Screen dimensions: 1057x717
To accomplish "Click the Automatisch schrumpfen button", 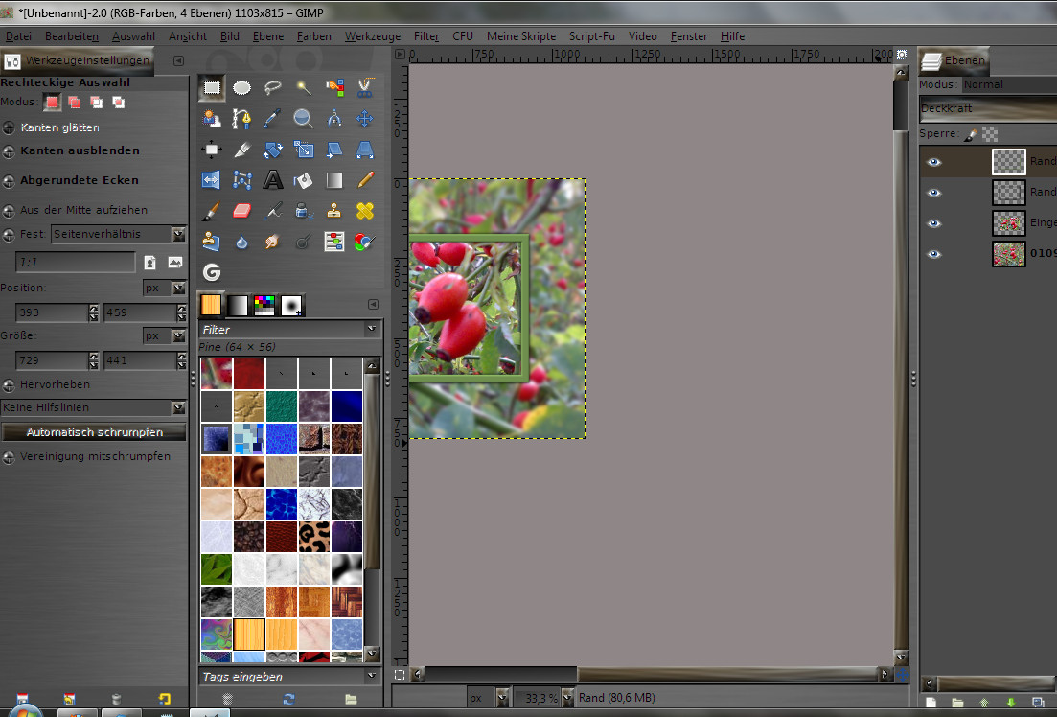I will pos(94,432).
